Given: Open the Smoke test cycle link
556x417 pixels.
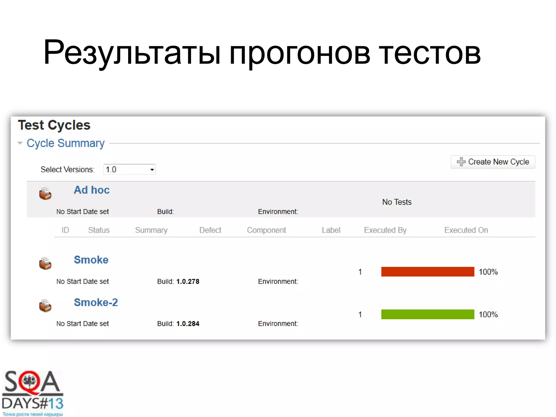Looking at the screenshot, I should click(91, 260).
